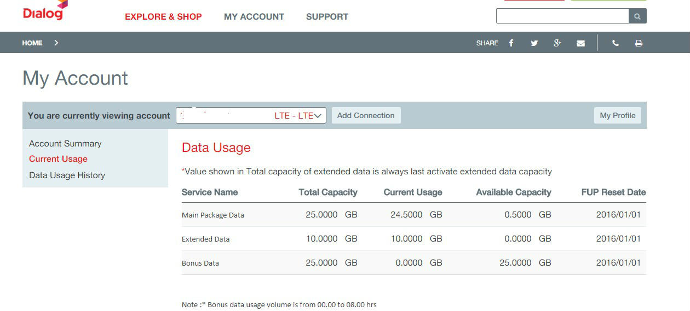Open the Support menu
Screen dimensions: 690x311
click(x=327, y=17)
